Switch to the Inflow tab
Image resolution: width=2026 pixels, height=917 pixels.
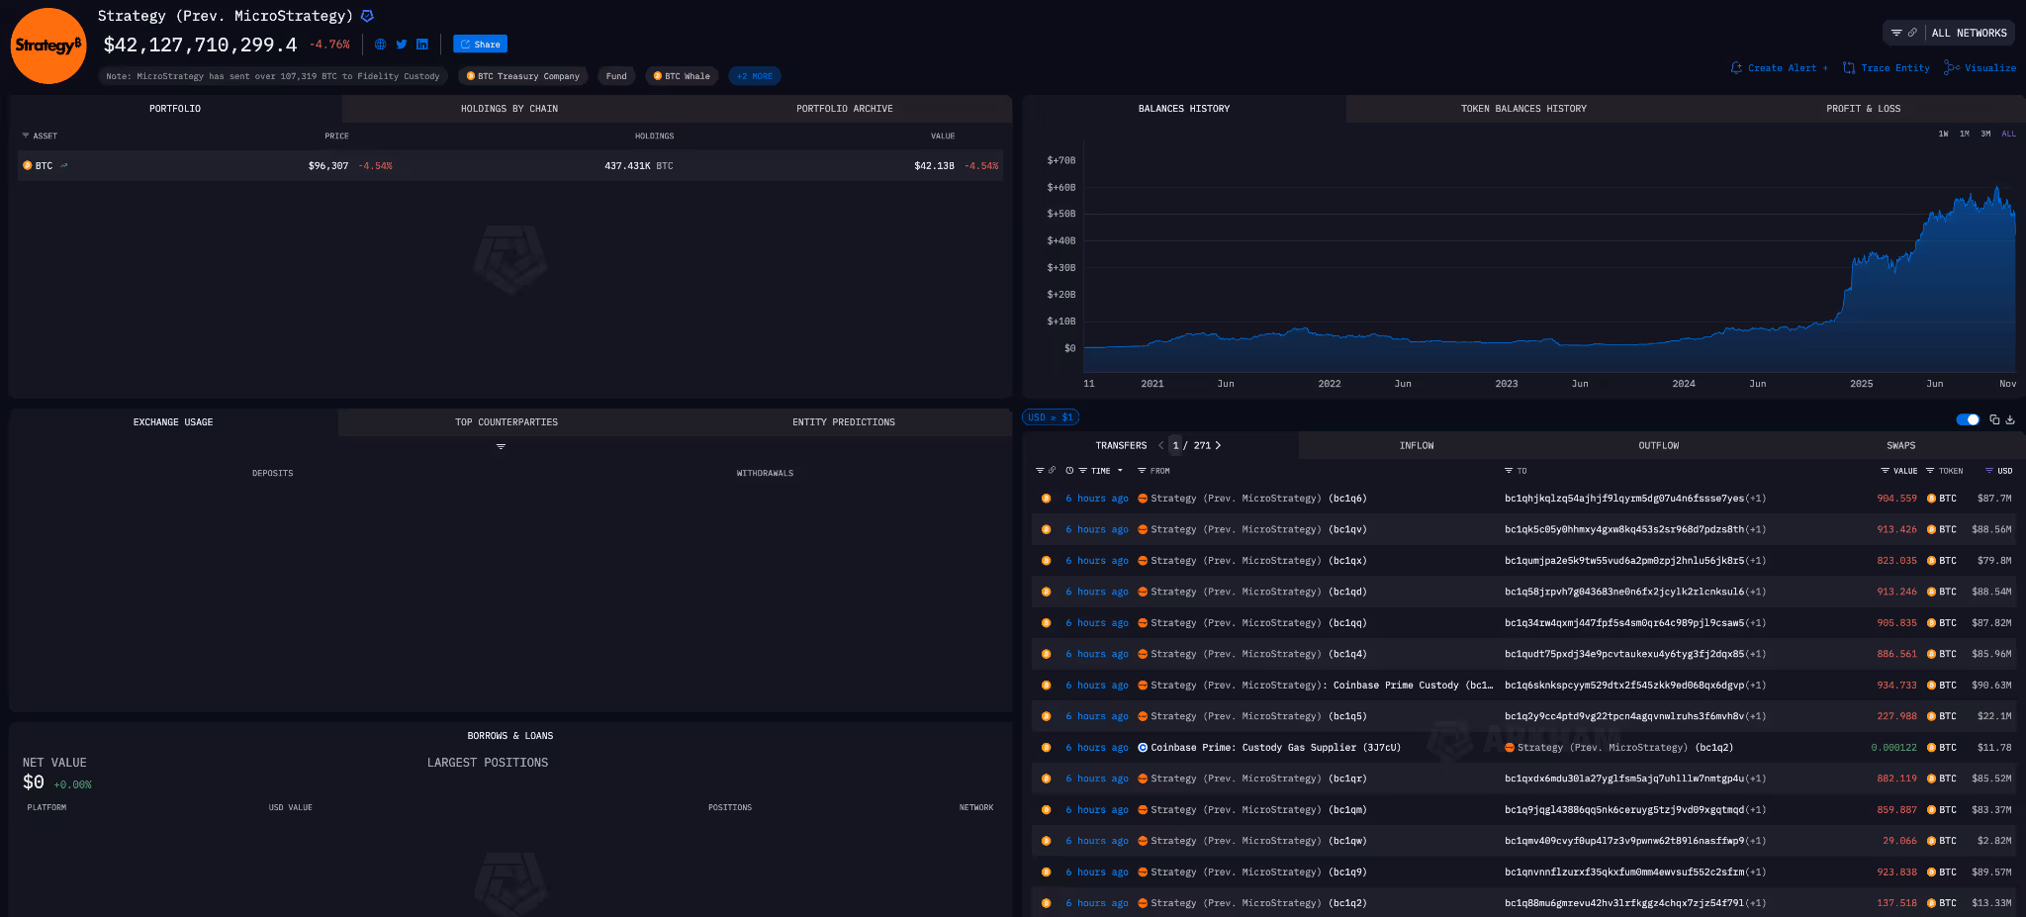pyautogui.click(x=1417, y=446)
